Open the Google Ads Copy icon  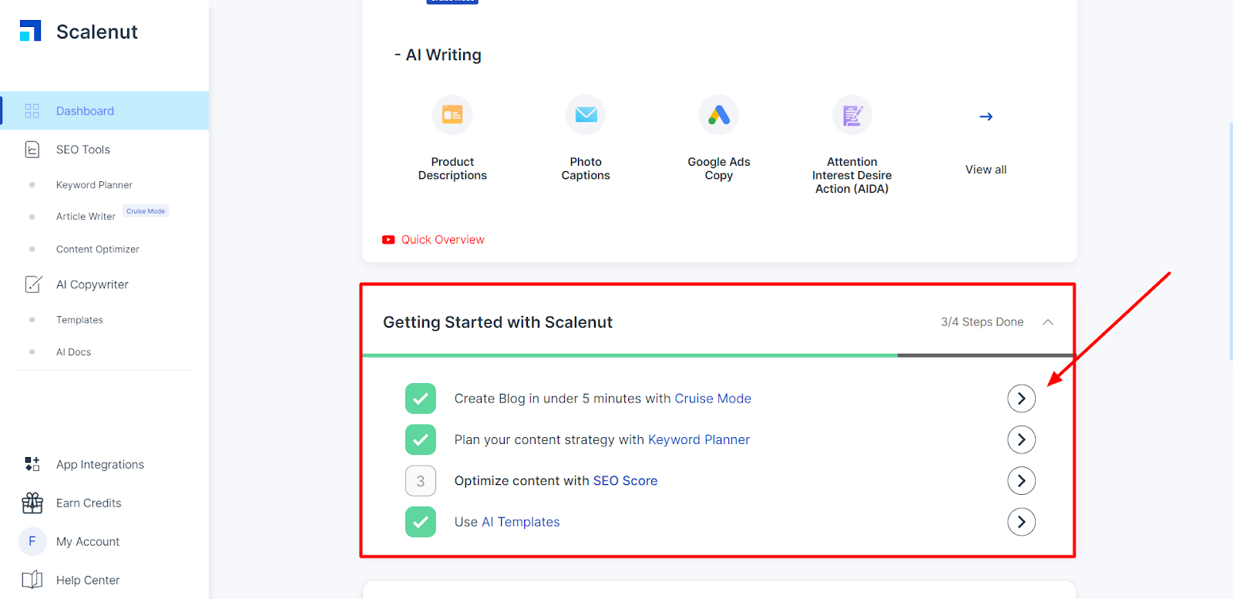[x=719, y=115]
